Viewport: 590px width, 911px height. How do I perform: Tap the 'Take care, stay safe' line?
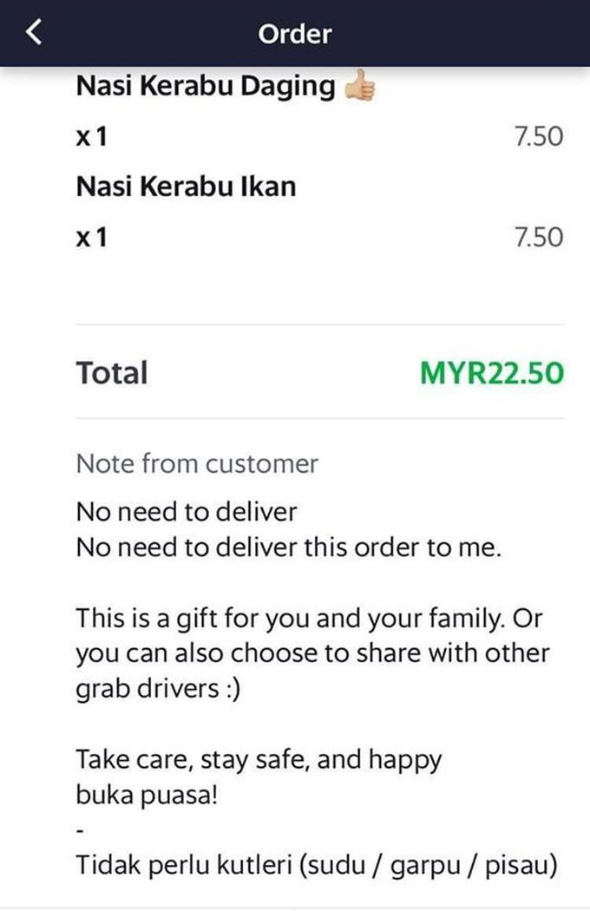(x=259, y=760)
